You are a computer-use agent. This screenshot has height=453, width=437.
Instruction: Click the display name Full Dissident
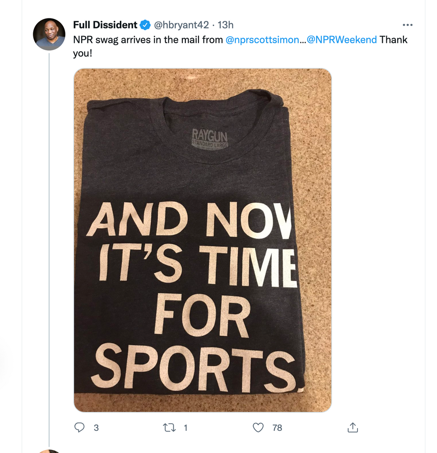[105, 25]
